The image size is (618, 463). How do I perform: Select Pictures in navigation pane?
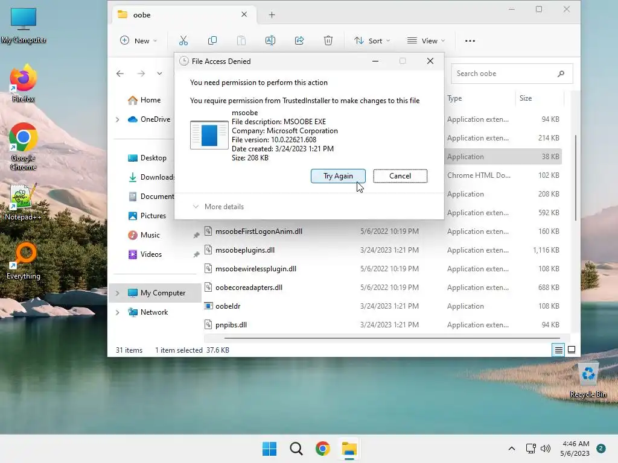click(x=147, y=216)
